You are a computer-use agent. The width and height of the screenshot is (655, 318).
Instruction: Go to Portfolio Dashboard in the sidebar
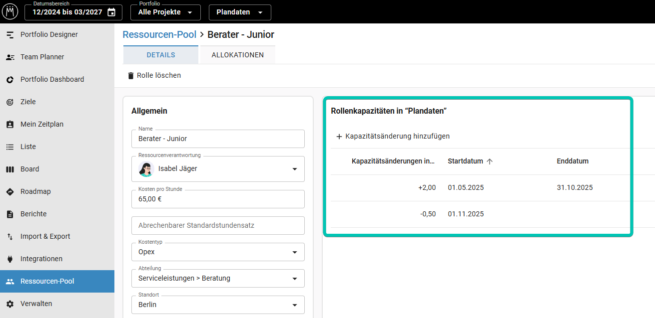coord(57,80)
